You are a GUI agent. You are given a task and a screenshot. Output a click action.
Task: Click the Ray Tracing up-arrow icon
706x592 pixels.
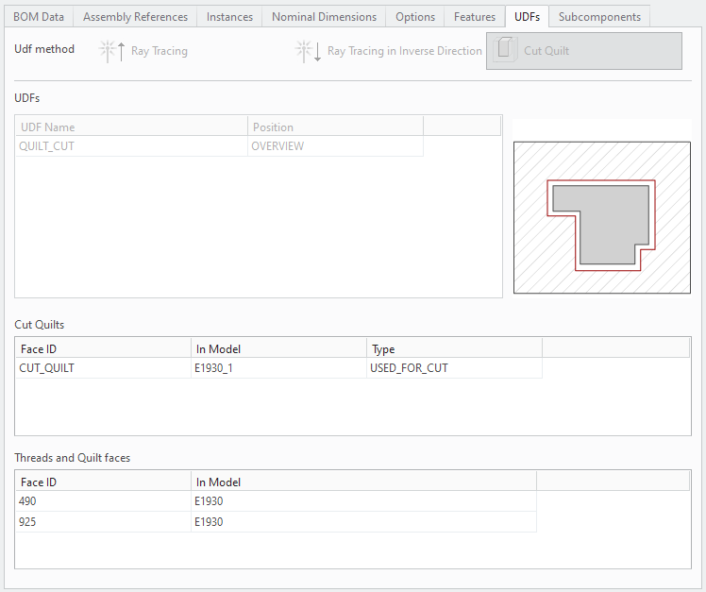[x=112, y=51]
